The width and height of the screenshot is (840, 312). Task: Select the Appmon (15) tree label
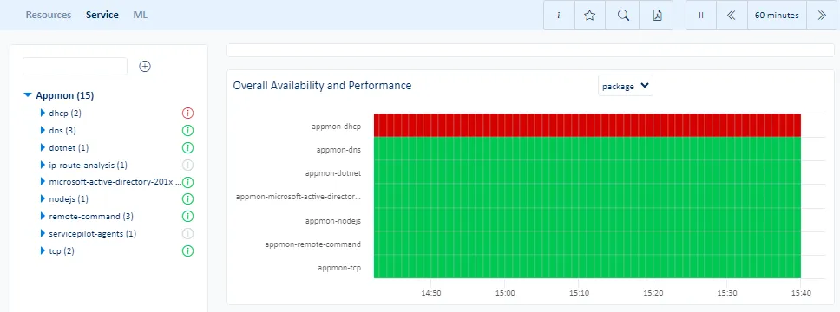click(x=65, y=95)
